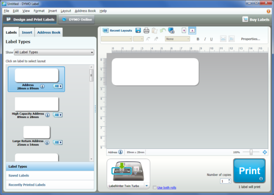The image size is (274, 195).
Task: Click the info icon in status bar
Action: pyautogui.click(x=121, y=152)
